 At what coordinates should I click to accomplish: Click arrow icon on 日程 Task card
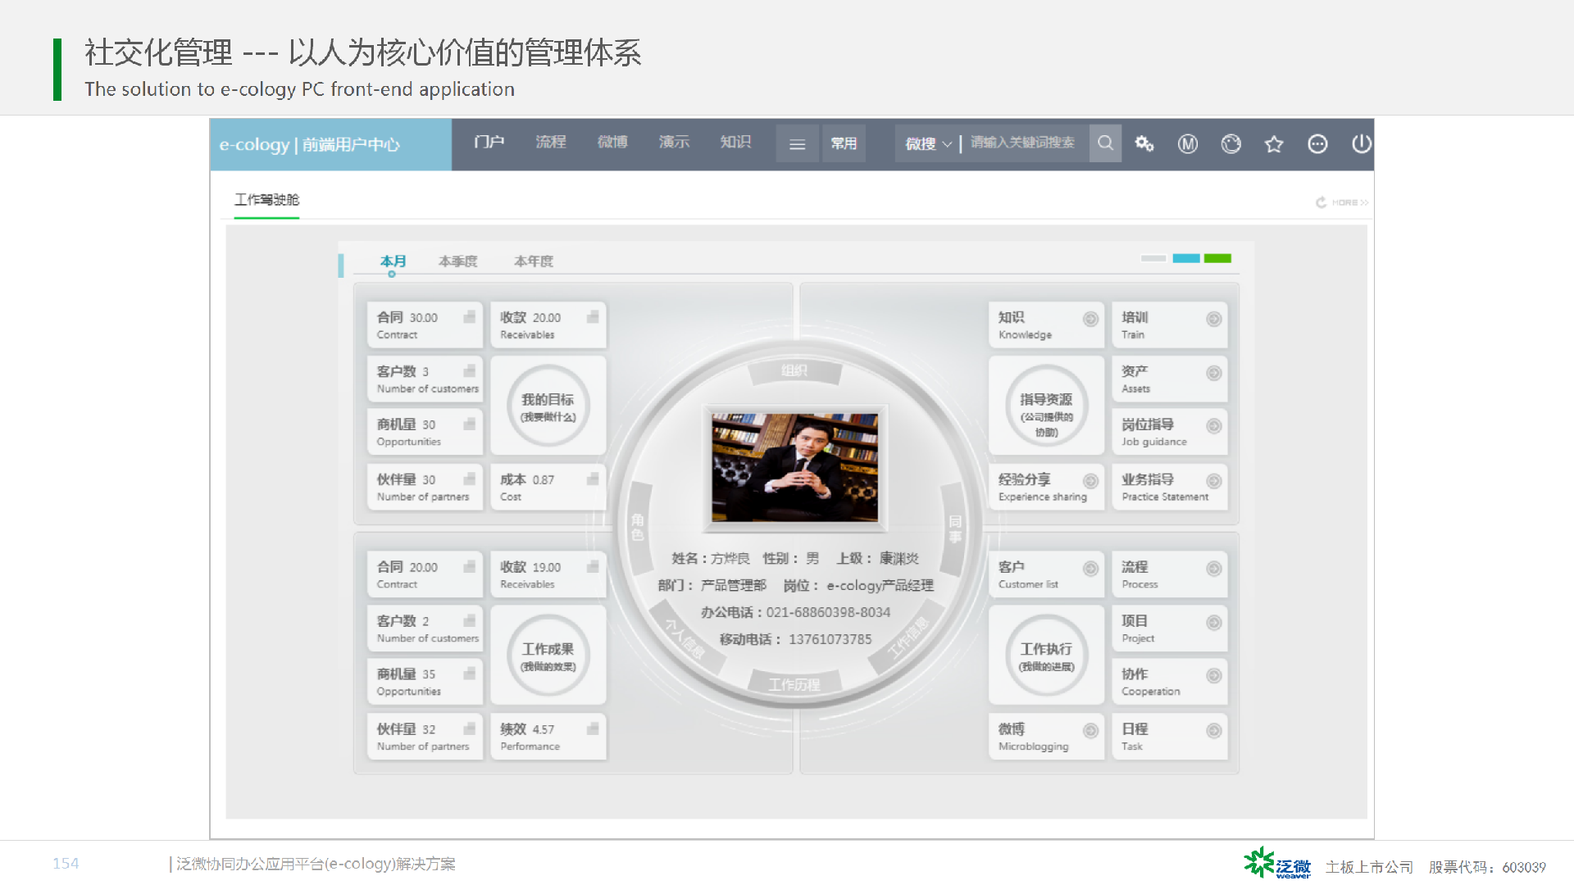coord(1214,731)
